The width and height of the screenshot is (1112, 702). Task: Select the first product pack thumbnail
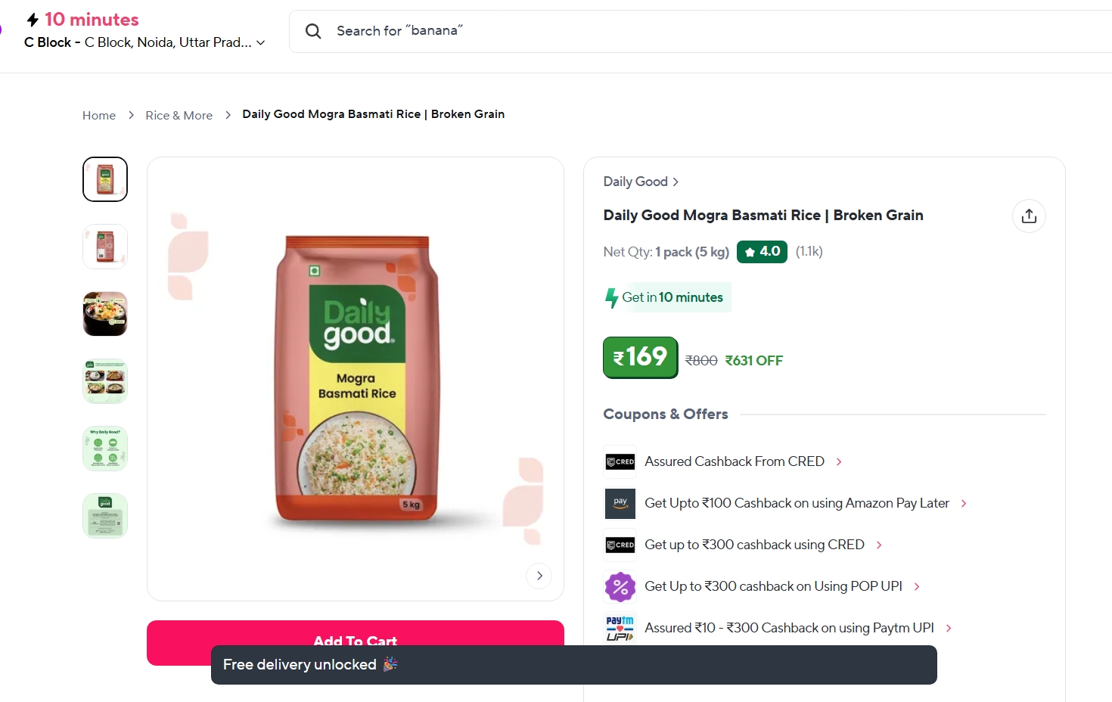pyautogui.click(x=105, y=179)
